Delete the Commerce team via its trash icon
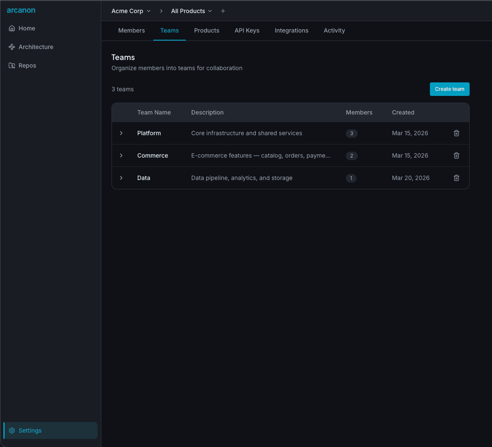Screen dimensions: 492x447 click(456, 155)
